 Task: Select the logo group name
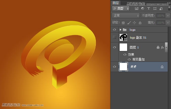click(x=132, y=30)
